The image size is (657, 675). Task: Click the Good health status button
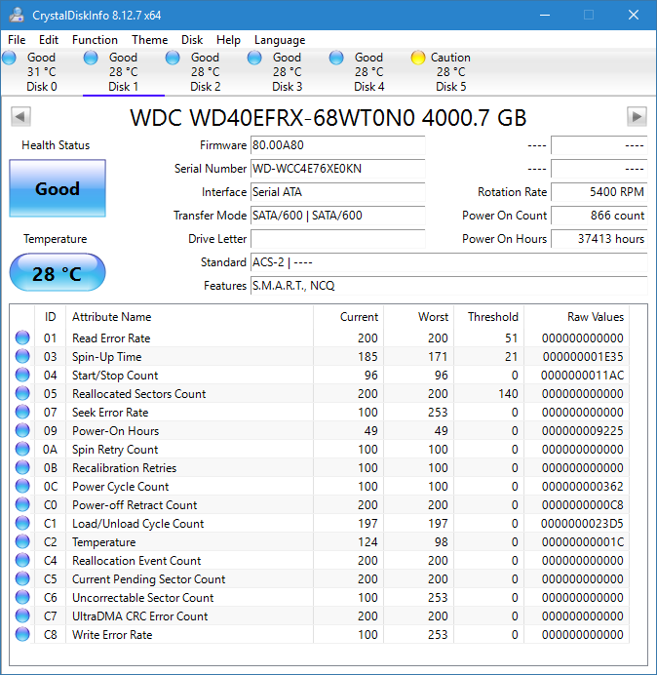[58, 188]
